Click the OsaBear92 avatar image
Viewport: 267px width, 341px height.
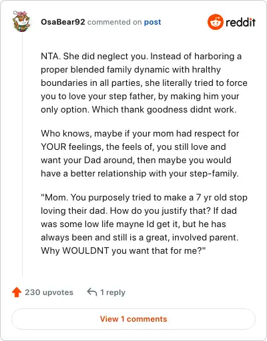(21, 21)
